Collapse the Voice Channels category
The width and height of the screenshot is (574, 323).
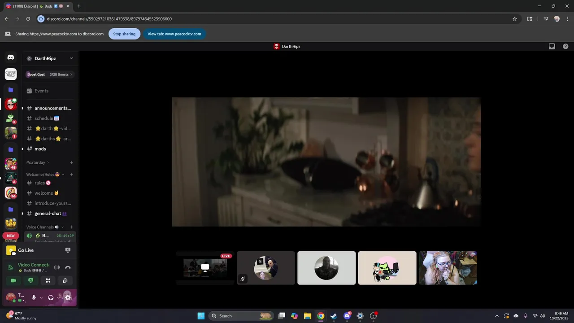pyautogui.click(x=45, y=227)
